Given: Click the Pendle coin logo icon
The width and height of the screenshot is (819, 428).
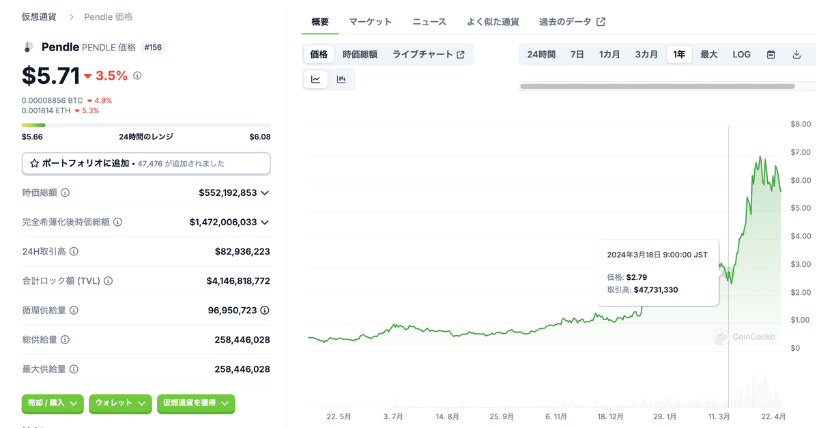Looking at the screenshot, I should tap(28, 47).
